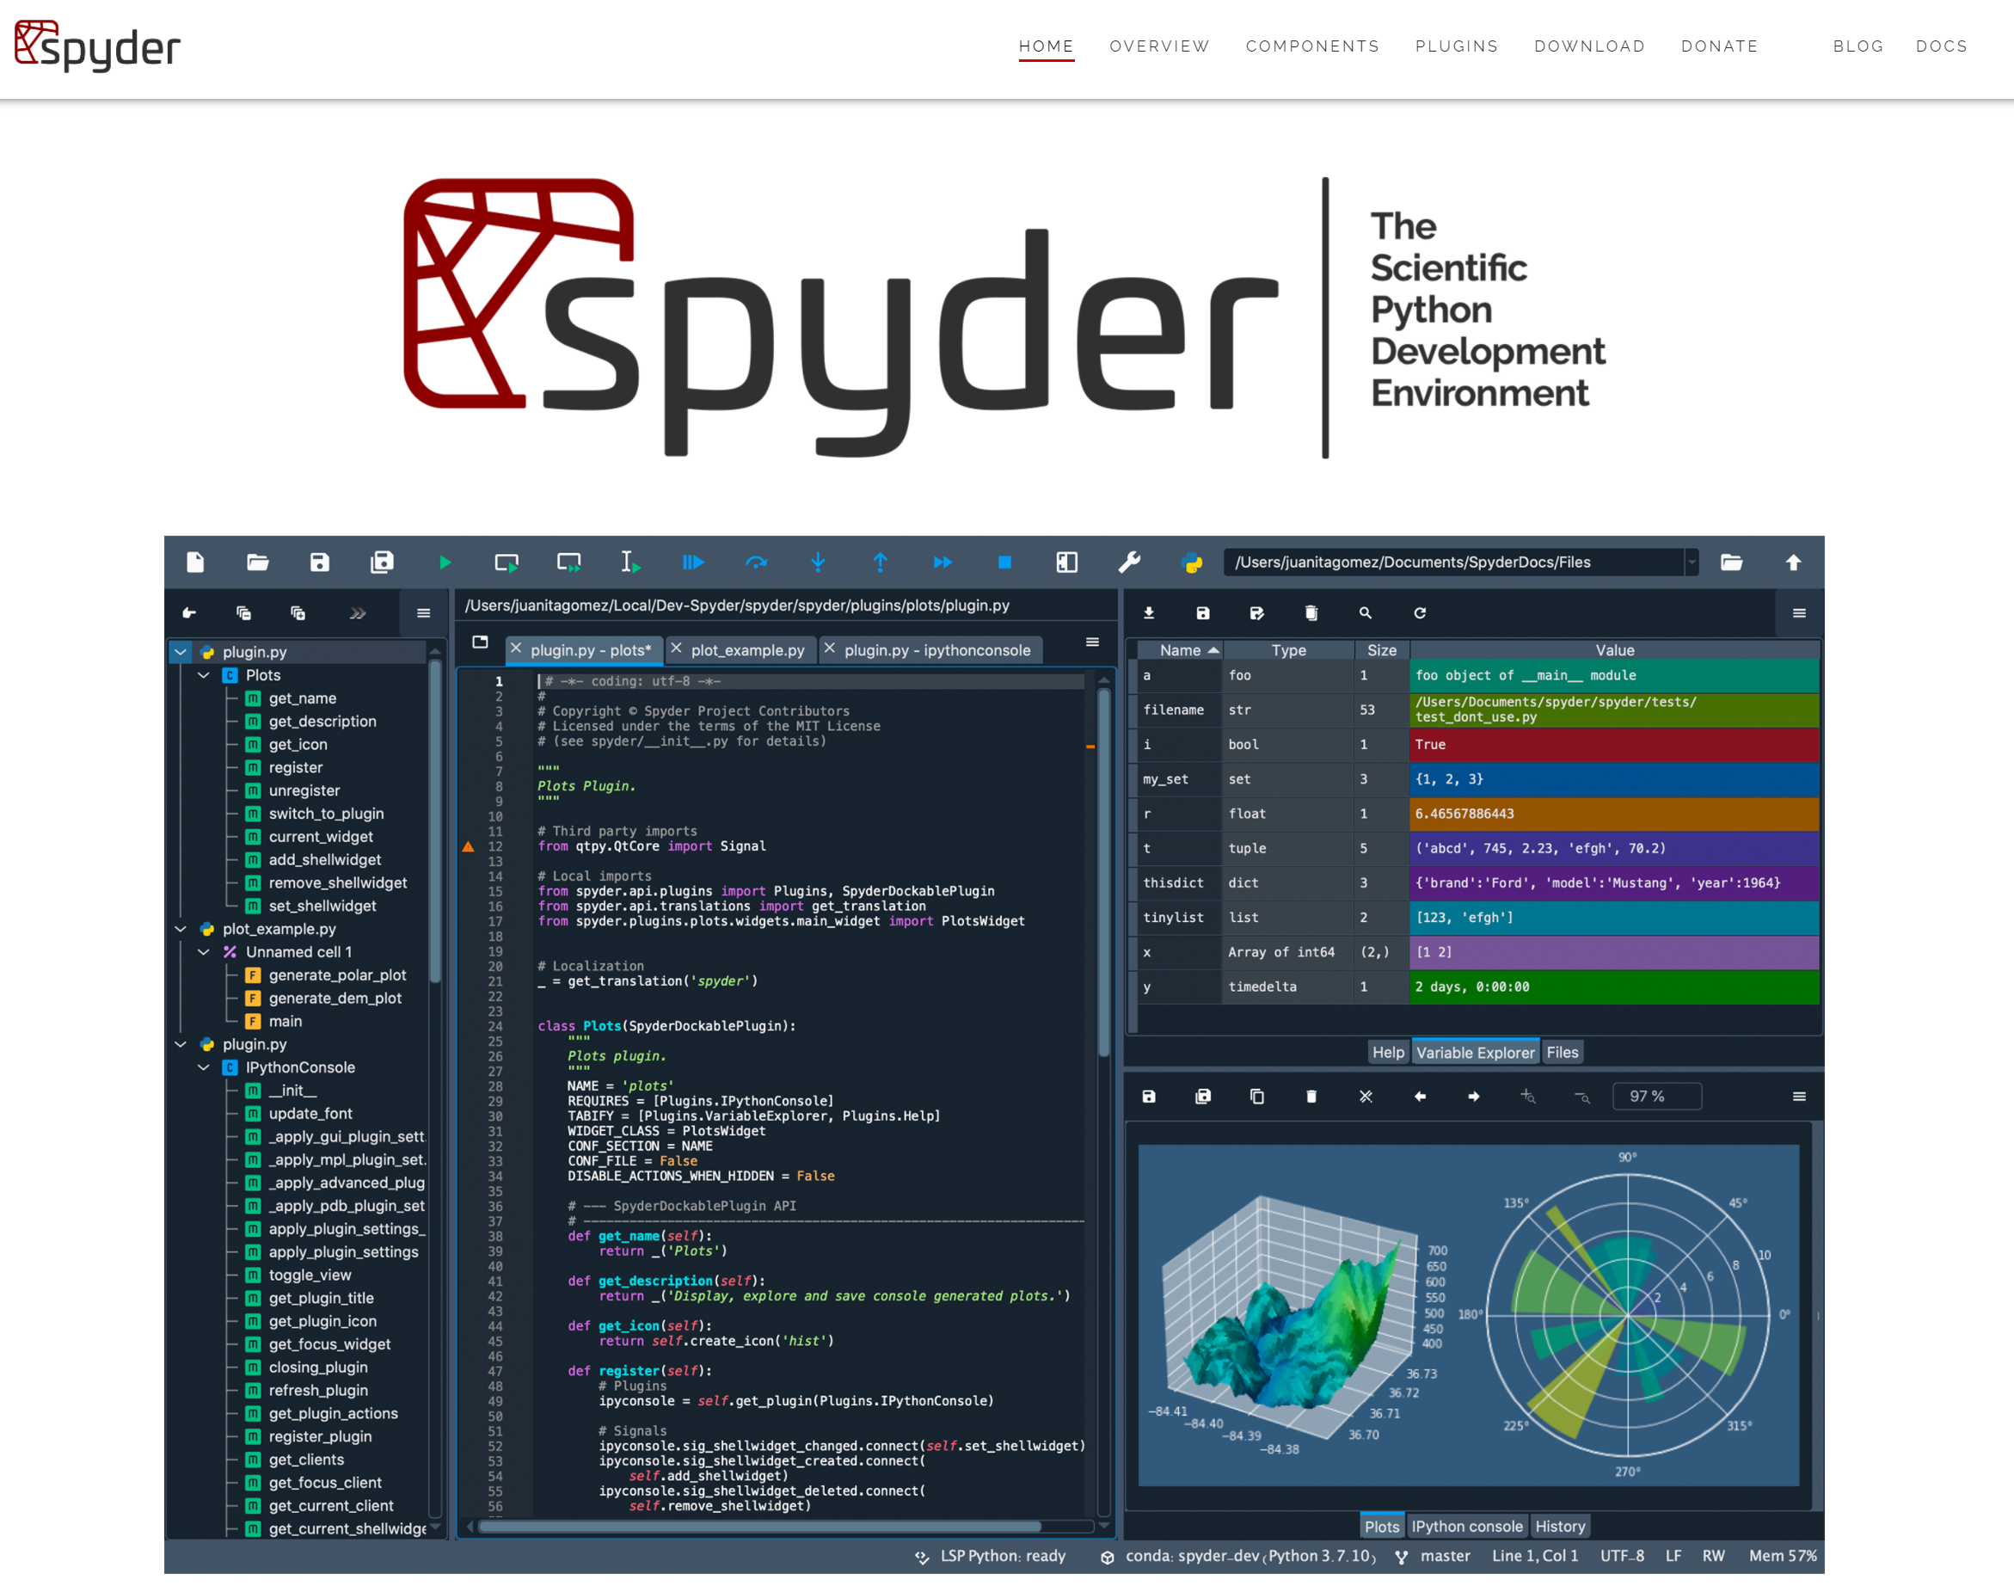
Task: Switch to the plot_example.py editor tab
Action: tap(747, 649)
